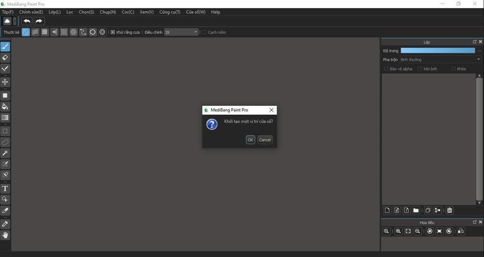Open the Chọn(S) menu

[86, 12]
